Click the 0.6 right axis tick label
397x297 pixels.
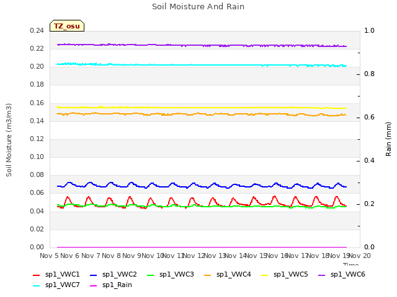pos(369,118)
